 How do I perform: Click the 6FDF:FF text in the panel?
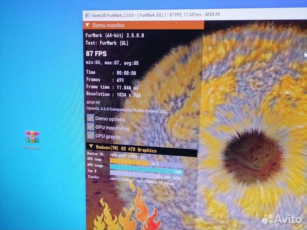pos(93,103)
